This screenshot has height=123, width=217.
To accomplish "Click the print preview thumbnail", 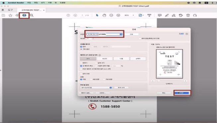I will tap(170, 64).
